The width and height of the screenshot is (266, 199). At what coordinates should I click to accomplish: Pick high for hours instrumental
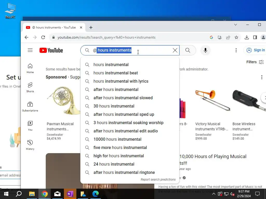[130, 156]
